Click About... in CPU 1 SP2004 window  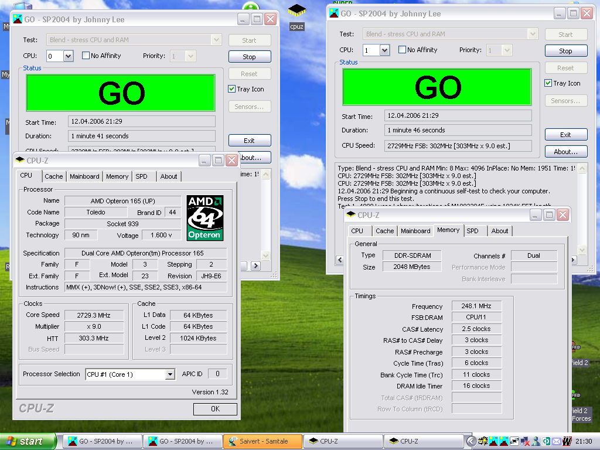pos(565,152)
